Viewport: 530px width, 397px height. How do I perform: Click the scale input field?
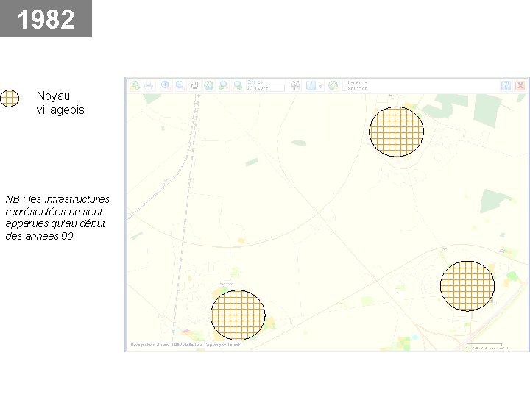(x=265, y=88)
